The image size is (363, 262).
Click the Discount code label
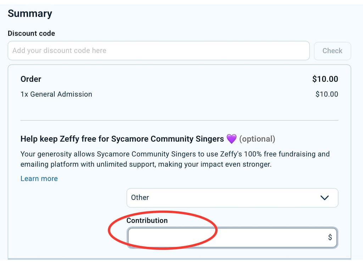pyautogui.click(x=31, y=33)
